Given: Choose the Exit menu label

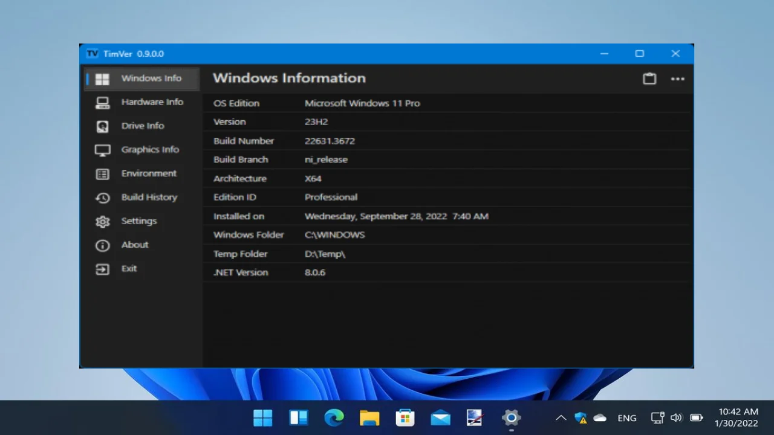Looking at the screenshot, I should pos(129,268).
